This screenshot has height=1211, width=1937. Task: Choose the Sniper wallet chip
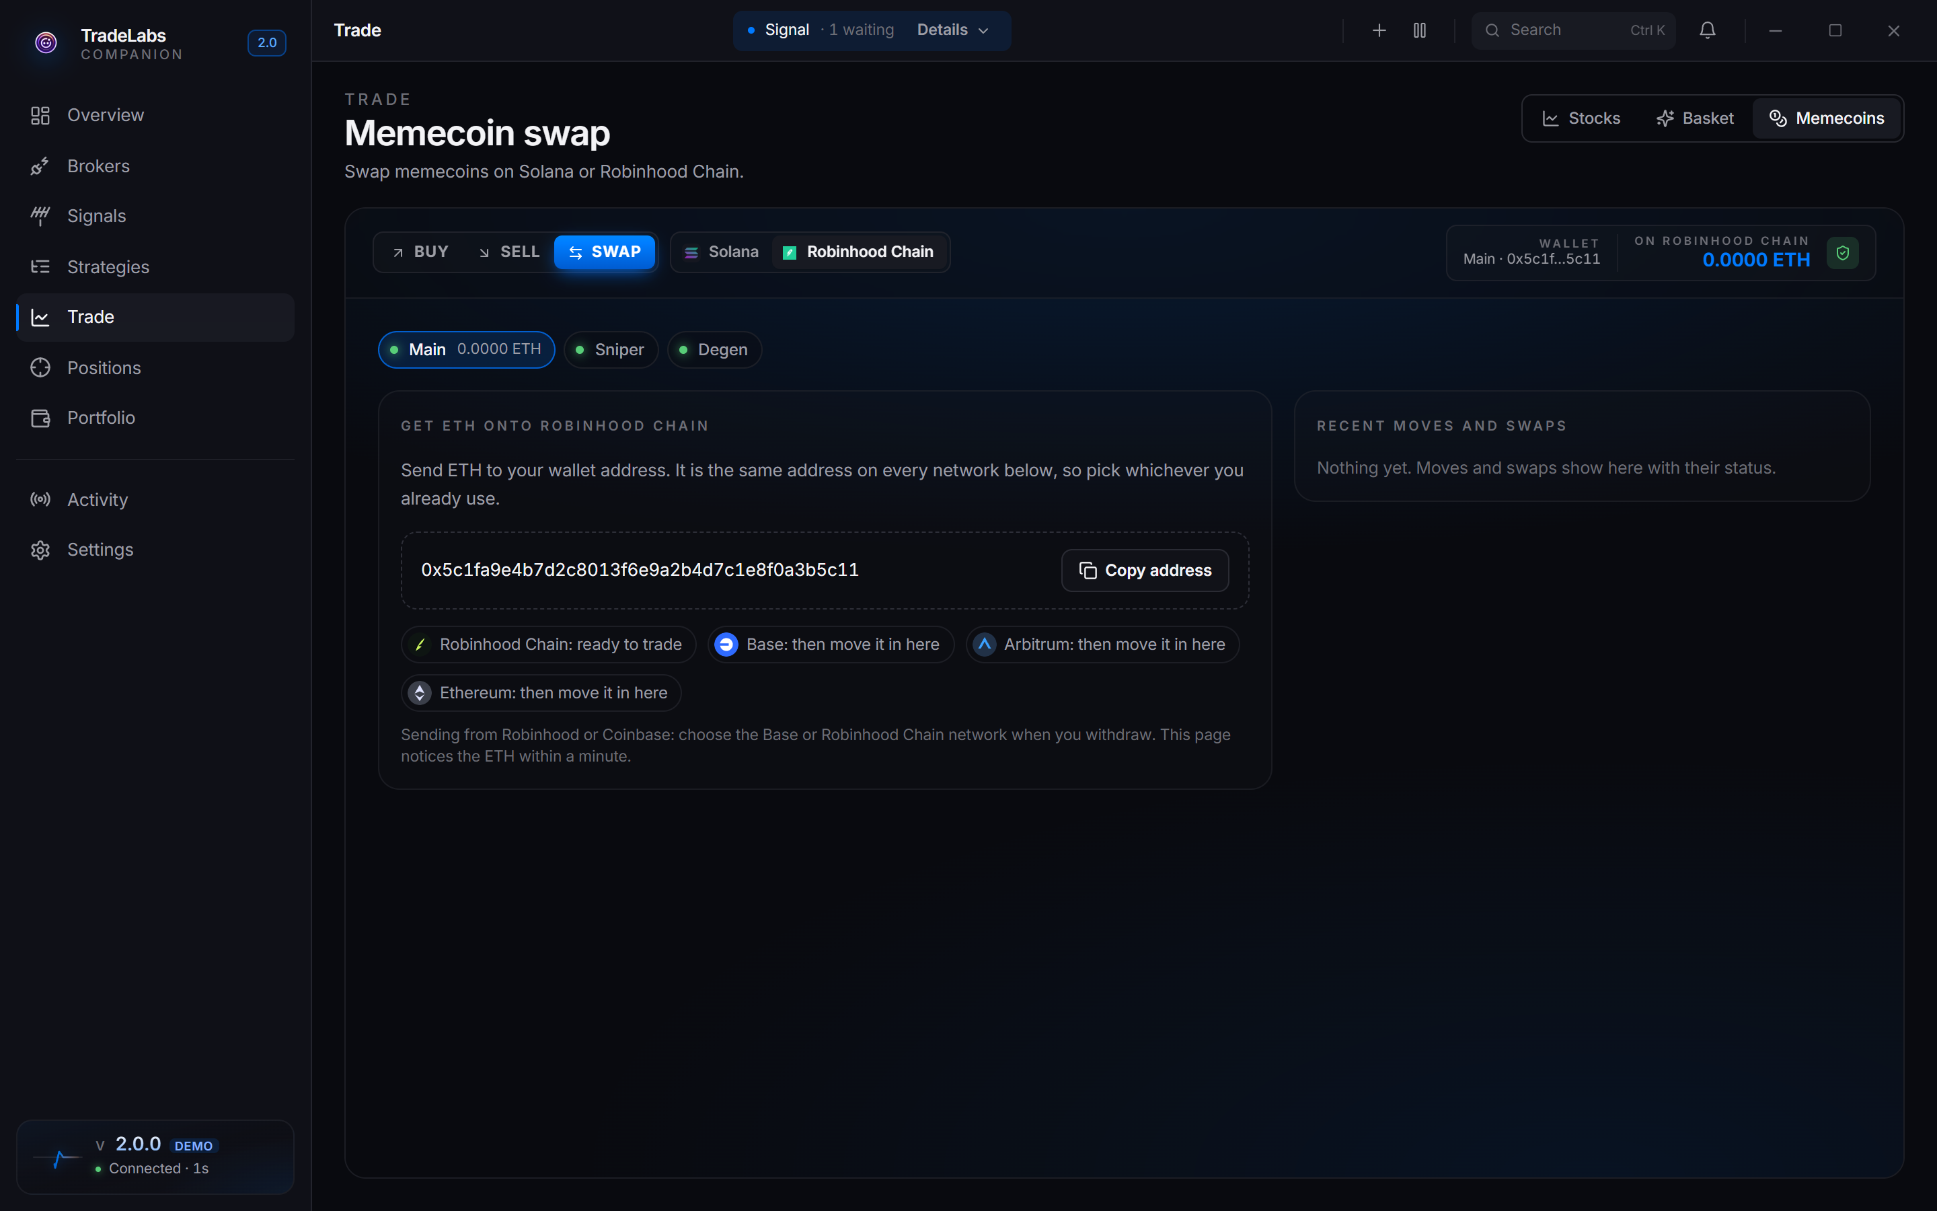click(611, 350)
